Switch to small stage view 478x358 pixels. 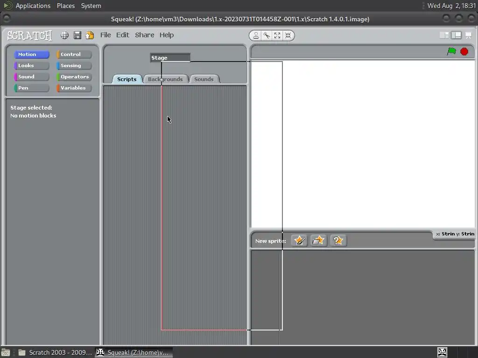444,35
